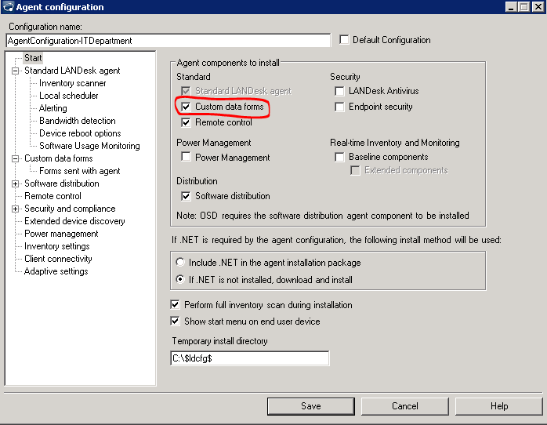Go to Client connectivity settings

[x=58, y=259]
